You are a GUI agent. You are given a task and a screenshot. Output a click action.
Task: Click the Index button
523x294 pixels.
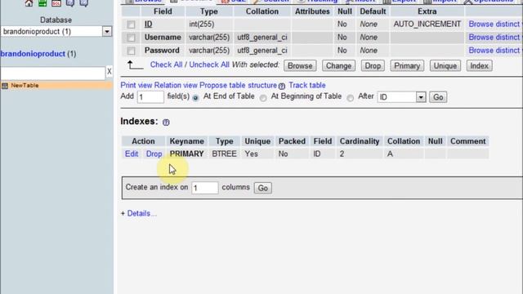click(x=480, y=65)
